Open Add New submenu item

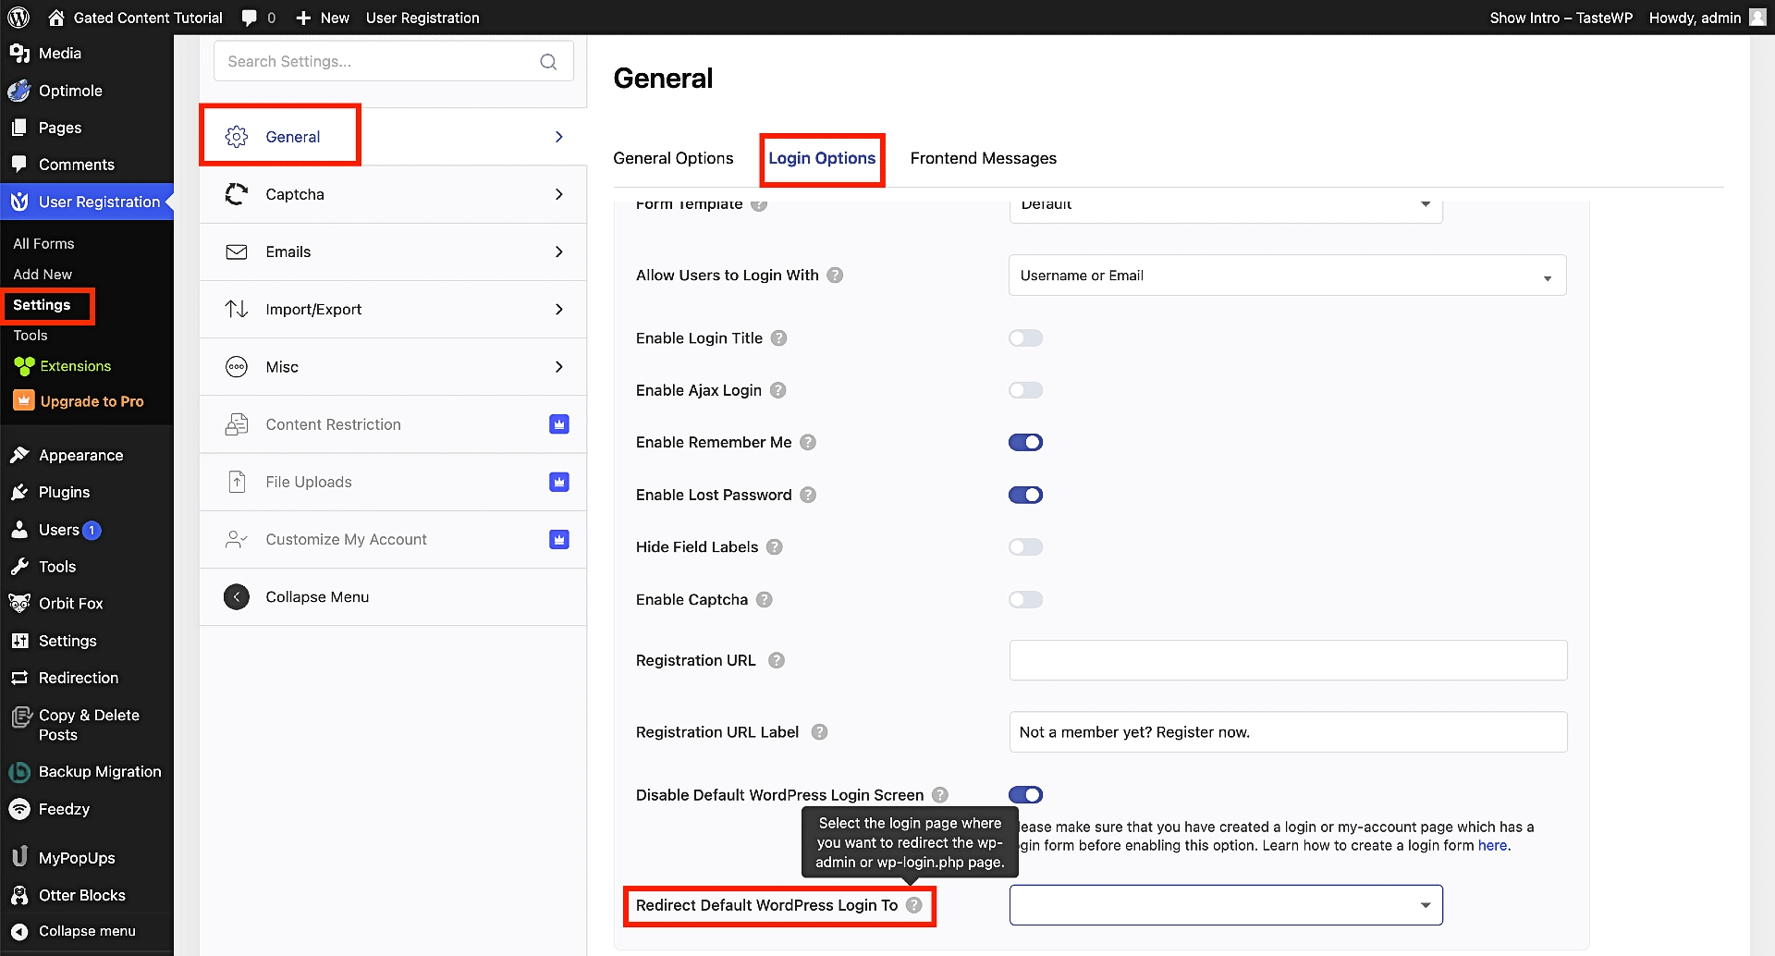tap(43, 275)
